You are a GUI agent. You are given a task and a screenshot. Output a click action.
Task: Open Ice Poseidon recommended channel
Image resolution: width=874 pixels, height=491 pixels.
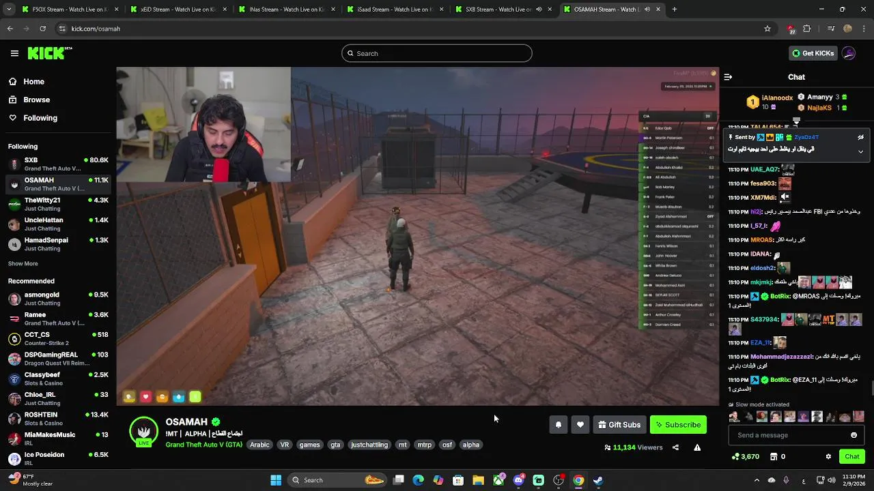tap(58, 458)
